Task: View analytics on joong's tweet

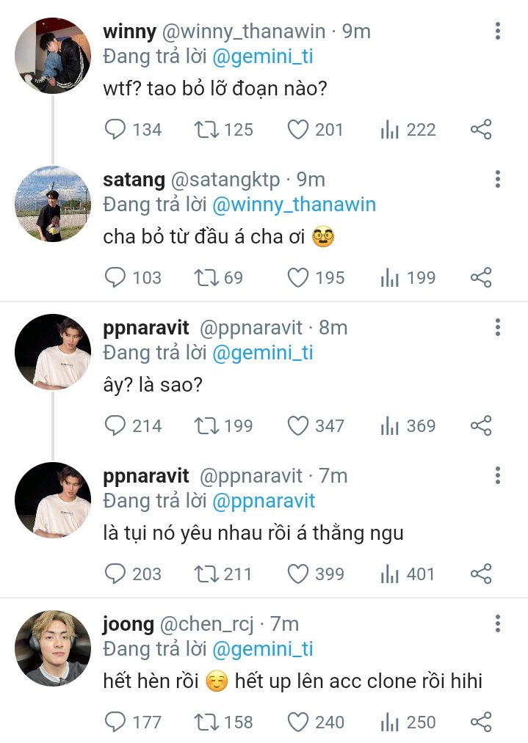Action: (x=389, y=722)
